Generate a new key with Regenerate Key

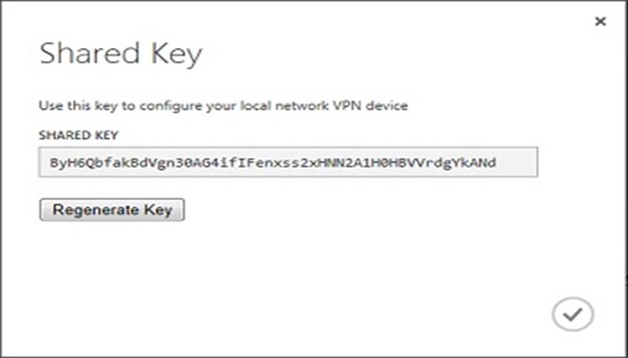pyautogui.click(x=113, y=209)
